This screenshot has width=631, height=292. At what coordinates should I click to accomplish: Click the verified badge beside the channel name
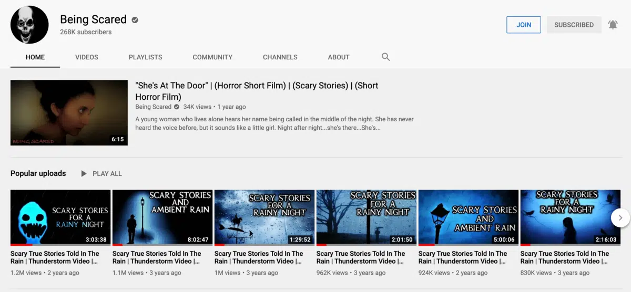135,20
